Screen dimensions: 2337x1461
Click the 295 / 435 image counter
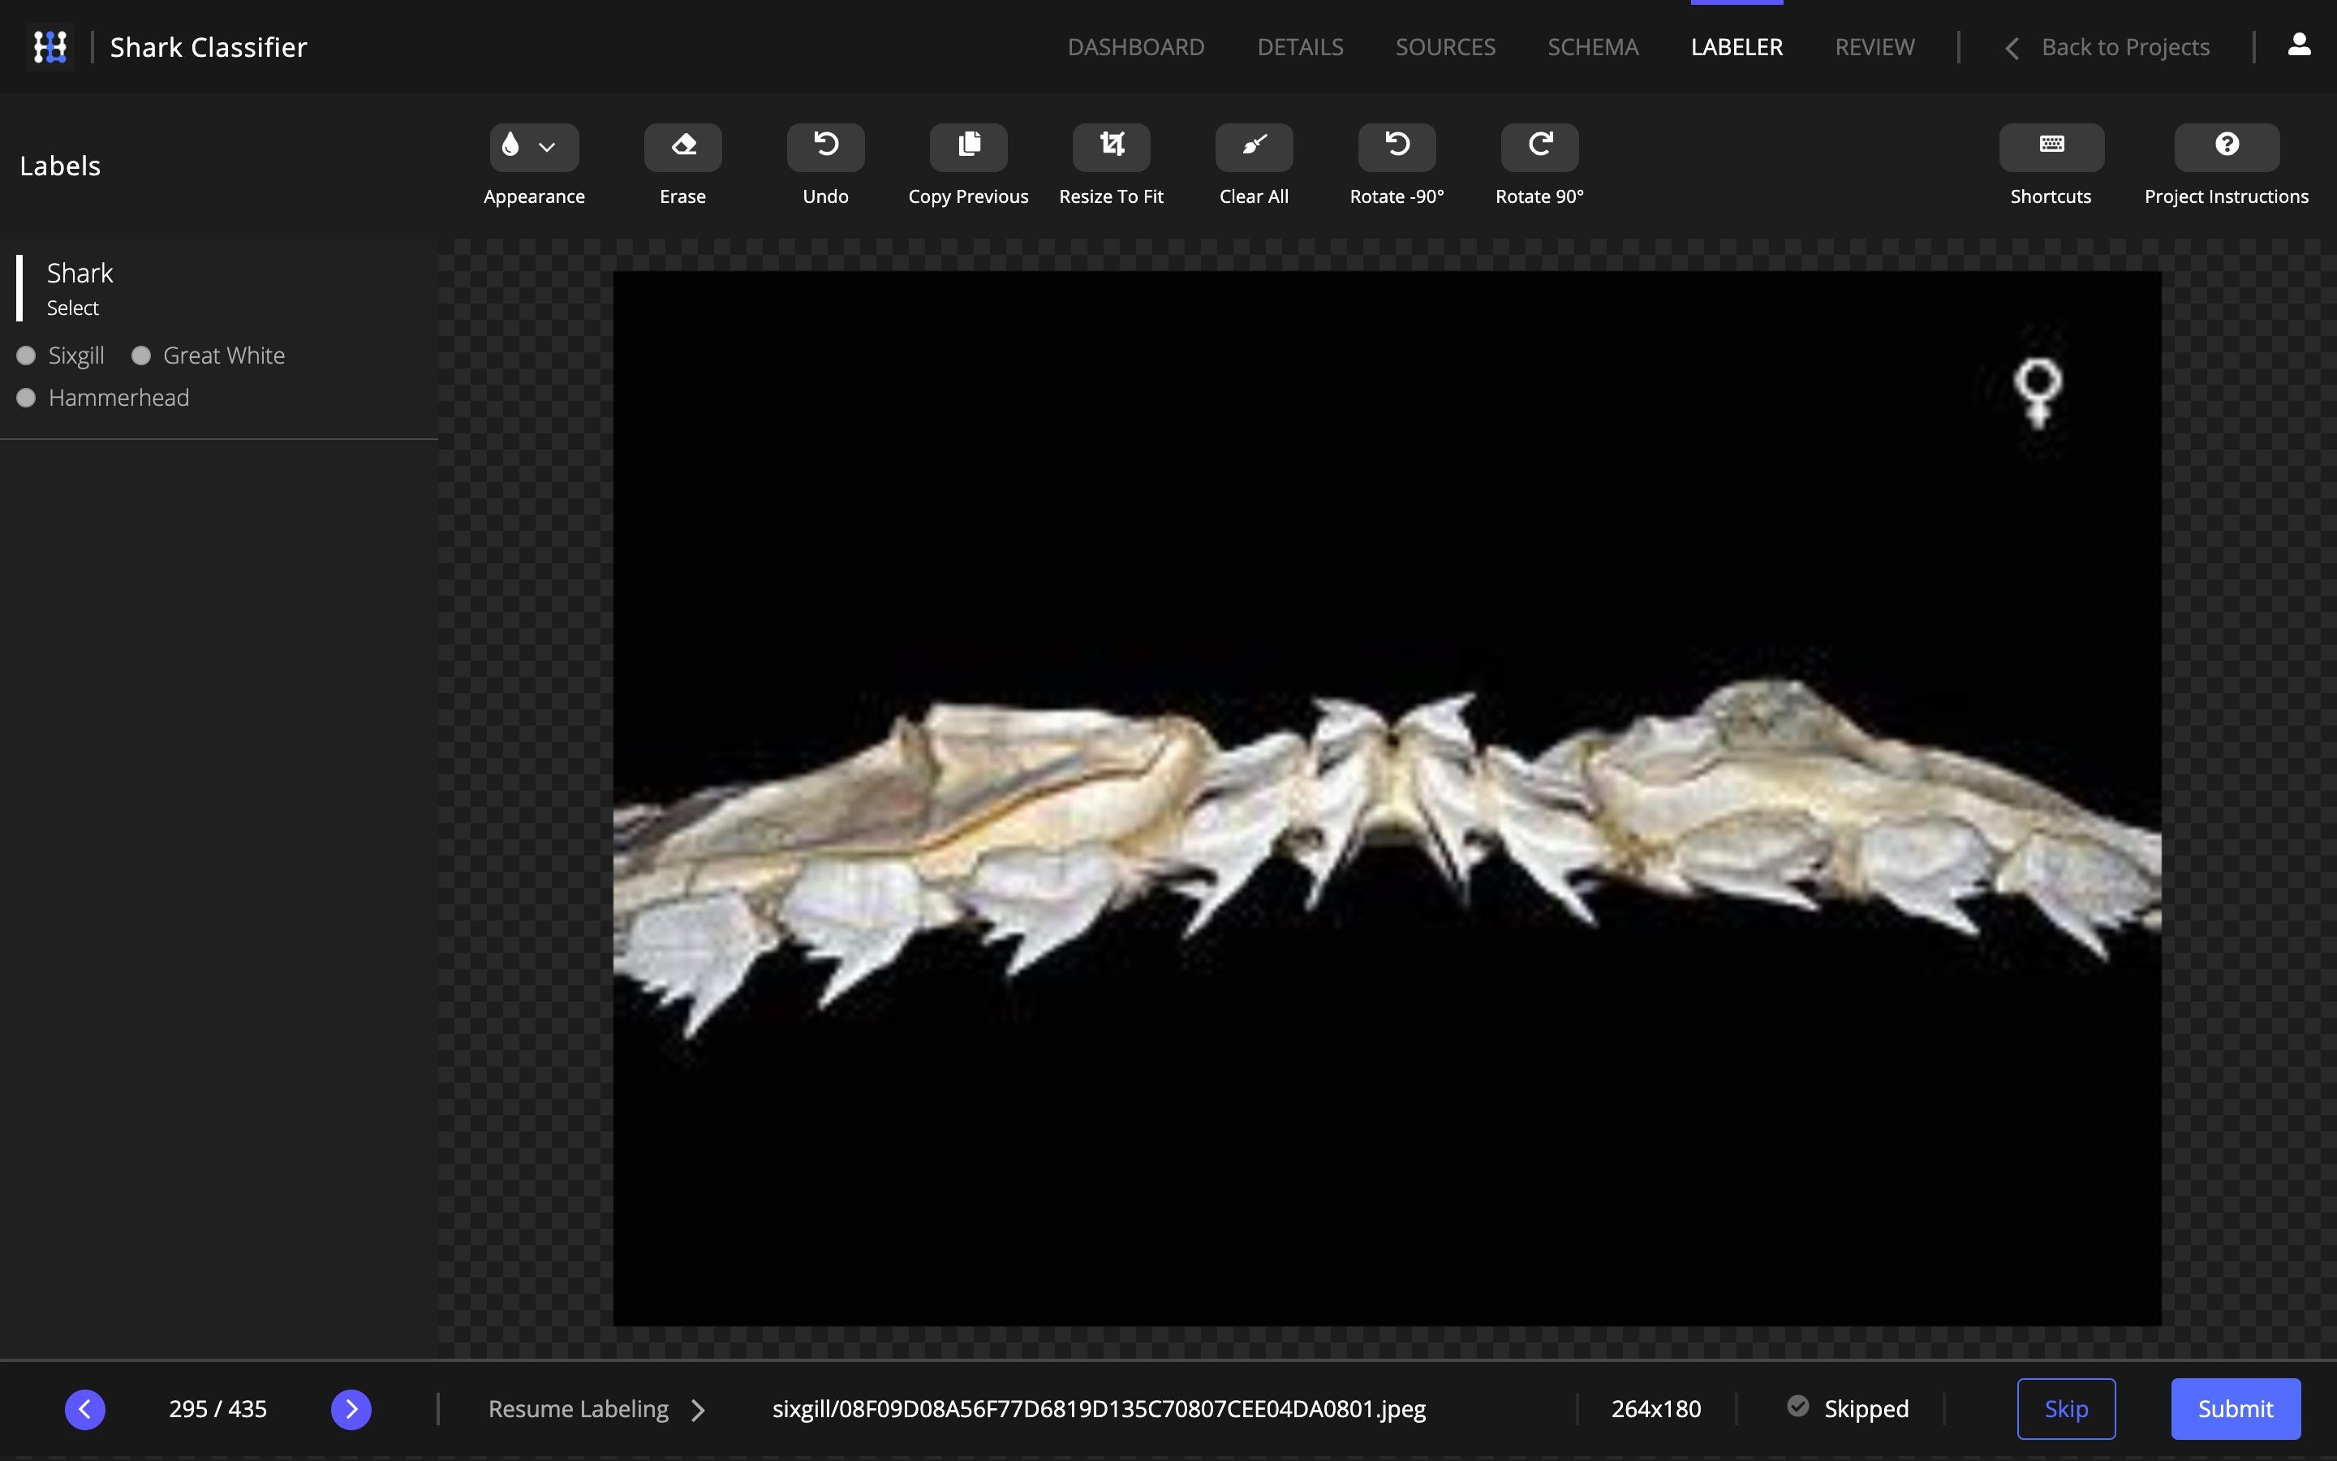[x=218, y=1409]
